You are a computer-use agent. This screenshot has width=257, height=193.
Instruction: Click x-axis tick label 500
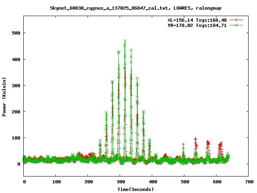185,182
